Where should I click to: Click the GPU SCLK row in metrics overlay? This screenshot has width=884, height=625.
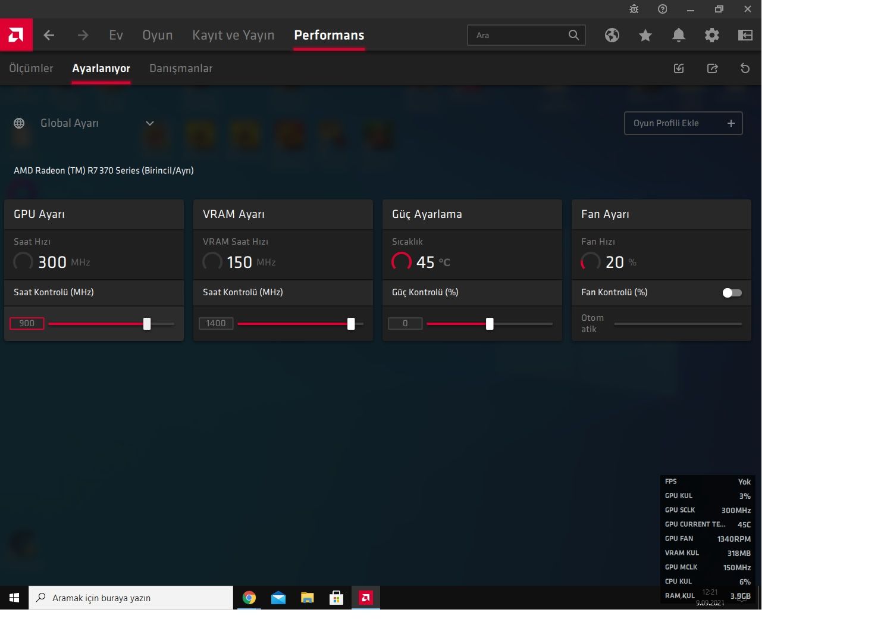708,510
